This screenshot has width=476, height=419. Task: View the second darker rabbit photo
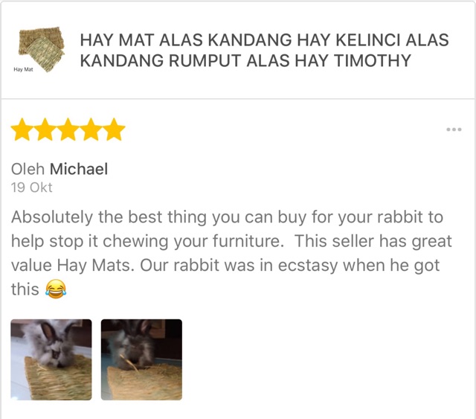[x=141, y=359]
